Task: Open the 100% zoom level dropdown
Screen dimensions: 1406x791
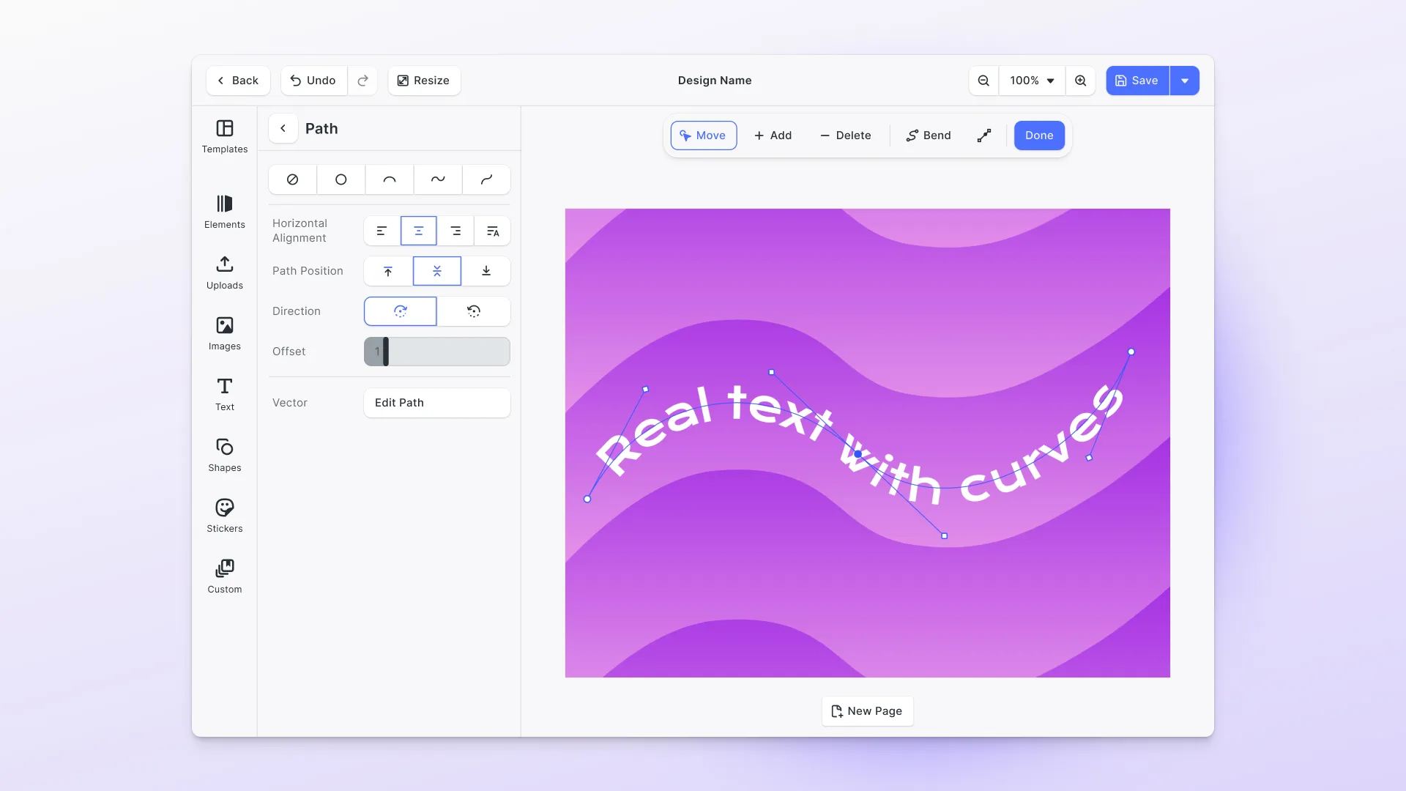Action: coord(1032,81)
